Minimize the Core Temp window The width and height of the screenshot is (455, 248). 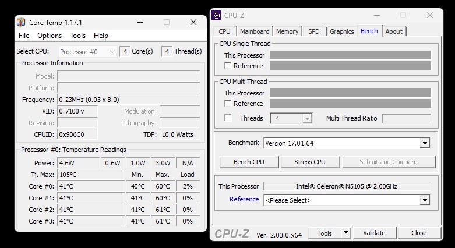(140, 22)
